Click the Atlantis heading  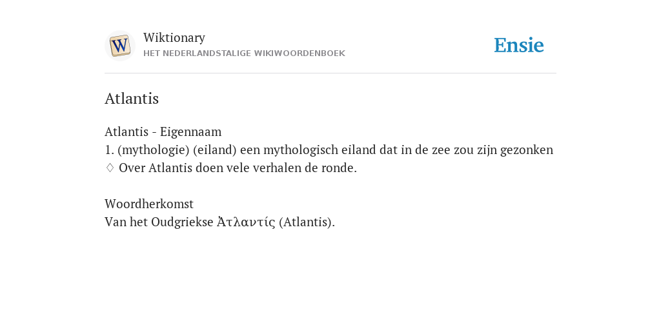tap(132, 99)
